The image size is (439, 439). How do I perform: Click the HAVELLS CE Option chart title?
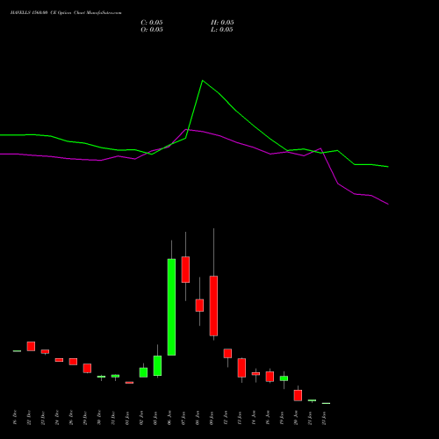[x=66, y=13]
